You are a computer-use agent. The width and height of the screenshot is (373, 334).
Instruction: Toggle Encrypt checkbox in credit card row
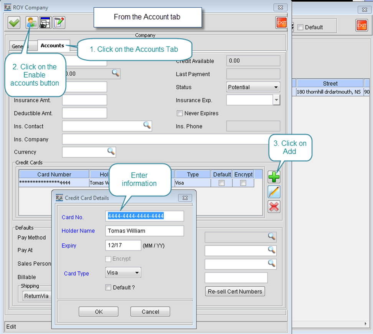[x=243, y=183]
